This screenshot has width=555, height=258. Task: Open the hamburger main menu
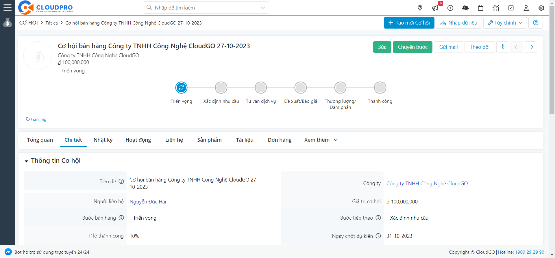(8, 8)
